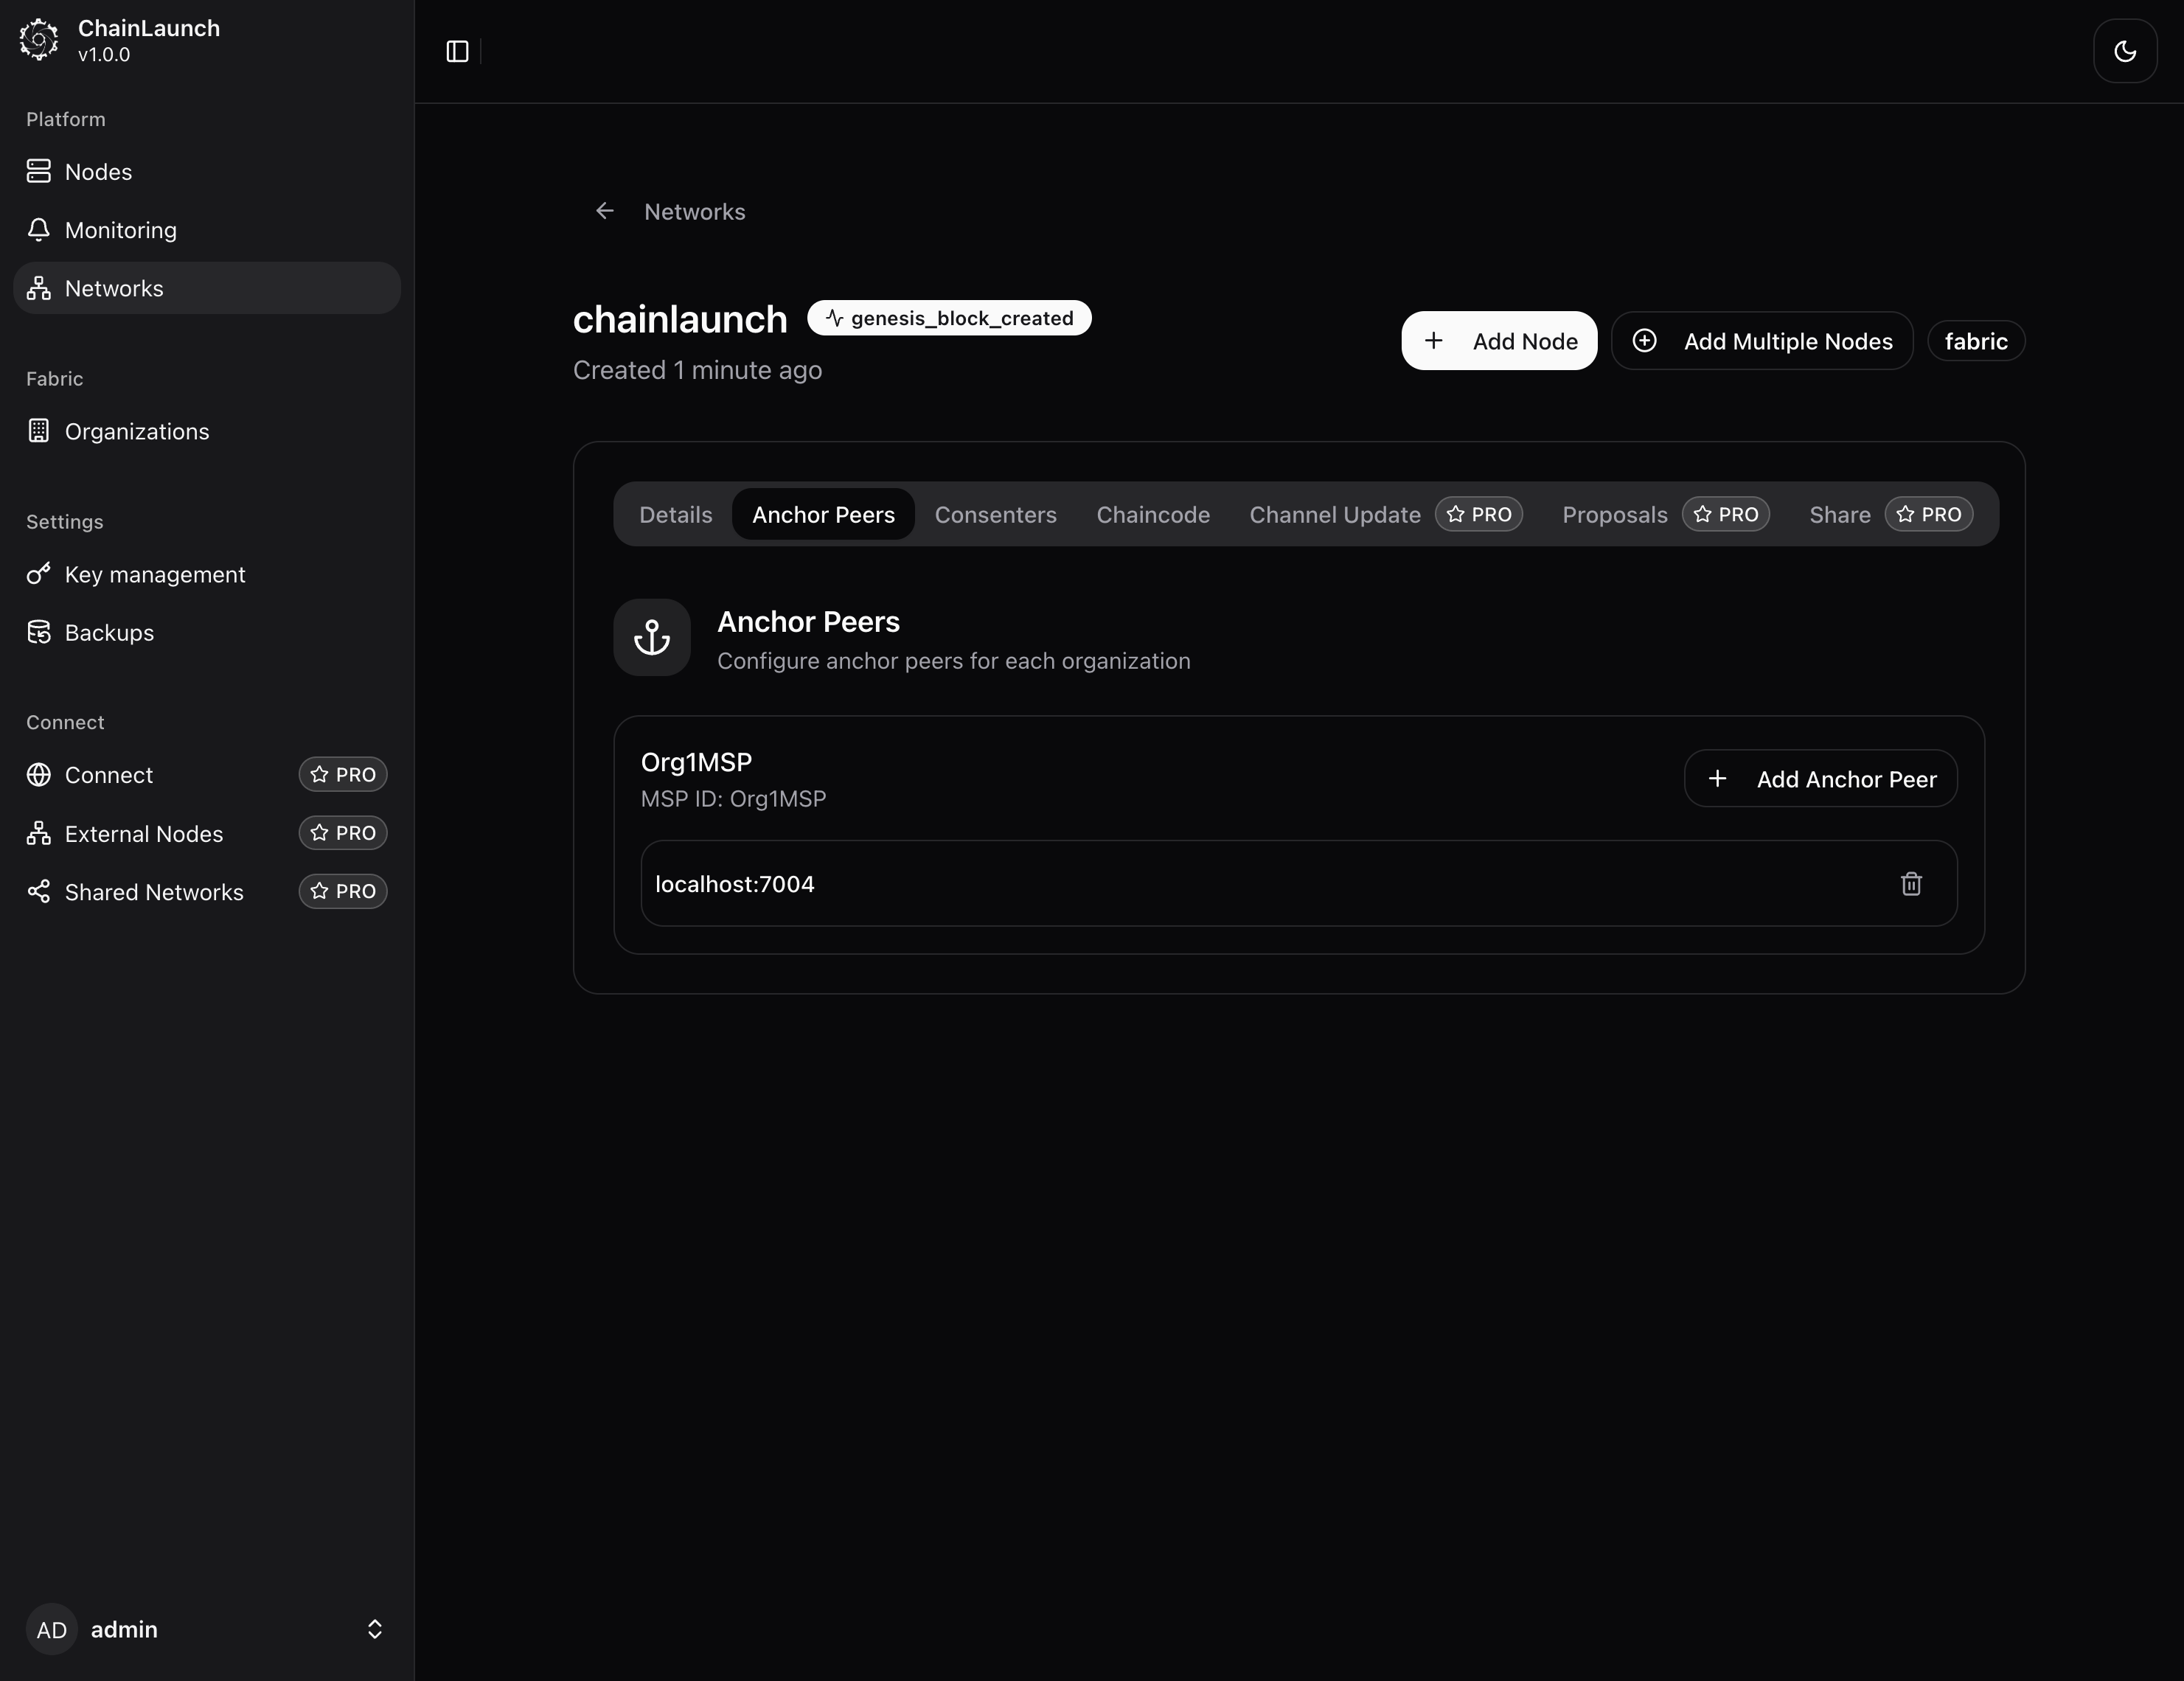The height and width of the screenshot is (1681, 2184).
Task: Click the ChainLaunch logo icon
Action: tap(39, 40)
